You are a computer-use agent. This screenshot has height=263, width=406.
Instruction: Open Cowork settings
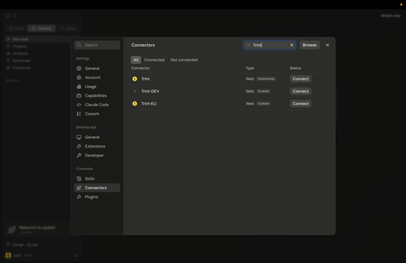pos(97,114)
